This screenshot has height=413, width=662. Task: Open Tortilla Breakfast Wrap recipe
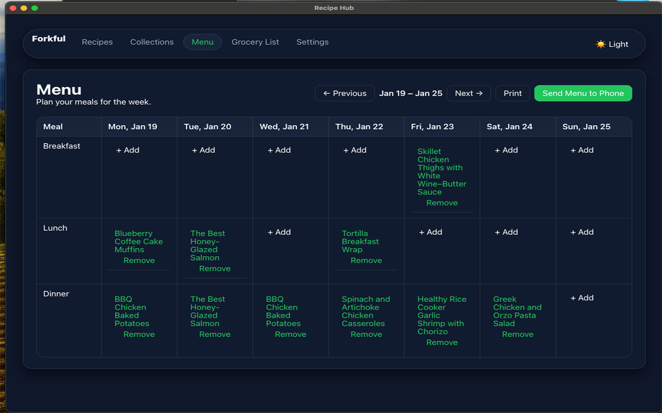(x=360, y=242)
